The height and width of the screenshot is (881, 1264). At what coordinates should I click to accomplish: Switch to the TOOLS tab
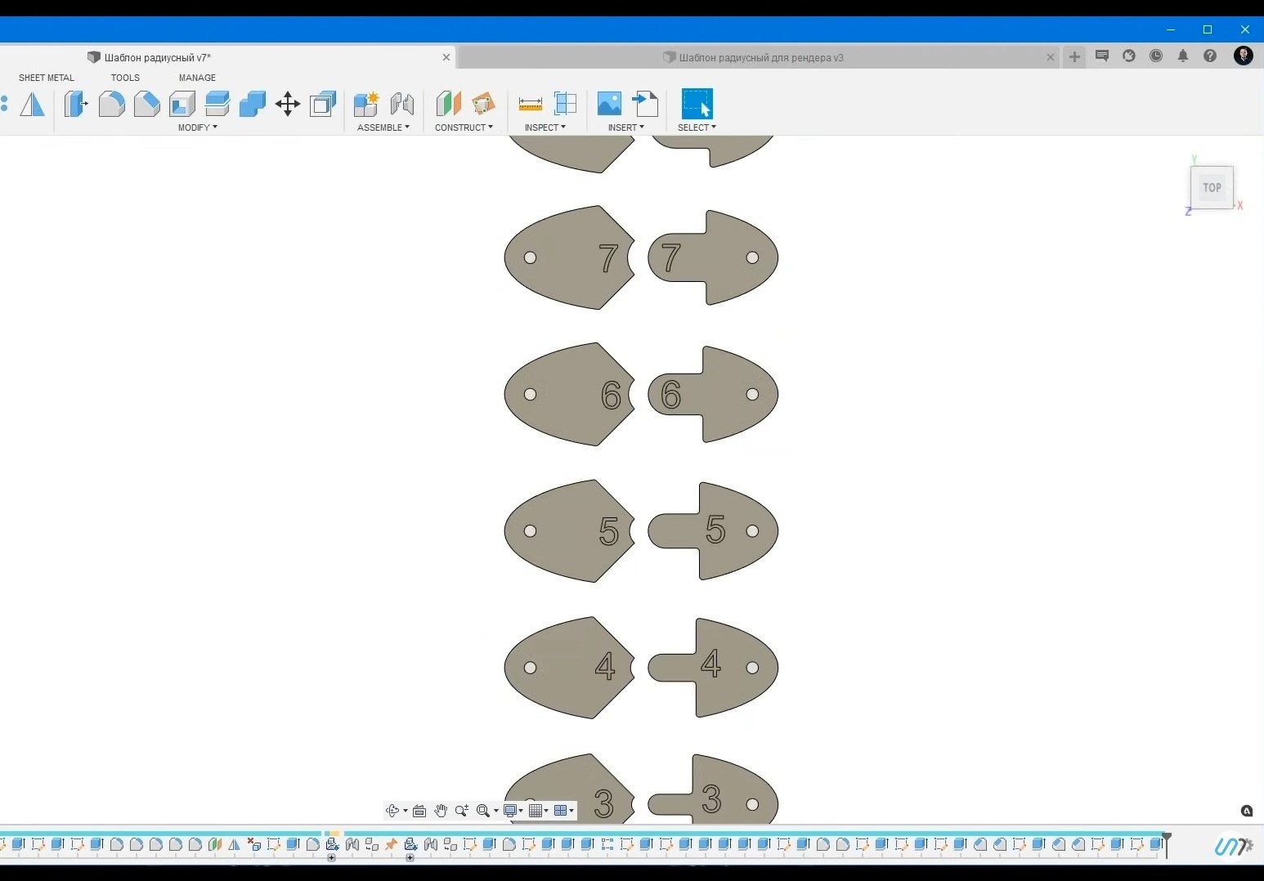coord(125,78)
